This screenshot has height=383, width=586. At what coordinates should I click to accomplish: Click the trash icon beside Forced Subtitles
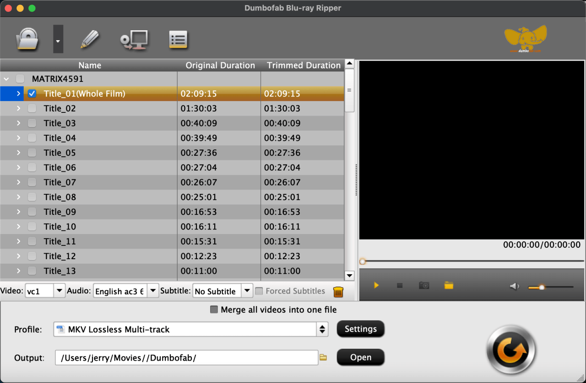[338, 291]
